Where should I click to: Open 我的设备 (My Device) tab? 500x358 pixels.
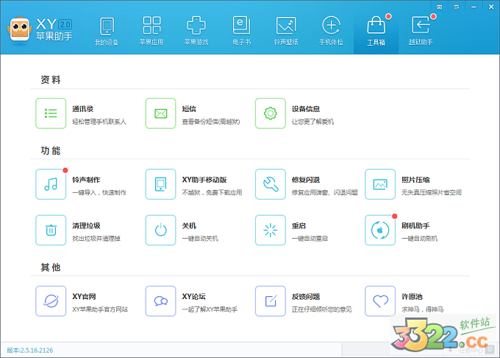coord(107,31)
